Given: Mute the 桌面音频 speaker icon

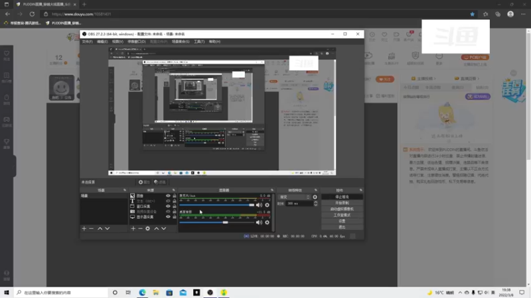Looking at the screenshot, I should (259, 223).
